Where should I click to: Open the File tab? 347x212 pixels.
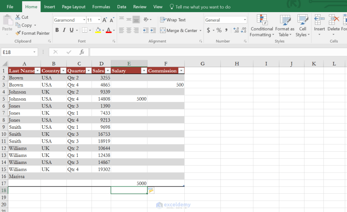tap(10, 7)
